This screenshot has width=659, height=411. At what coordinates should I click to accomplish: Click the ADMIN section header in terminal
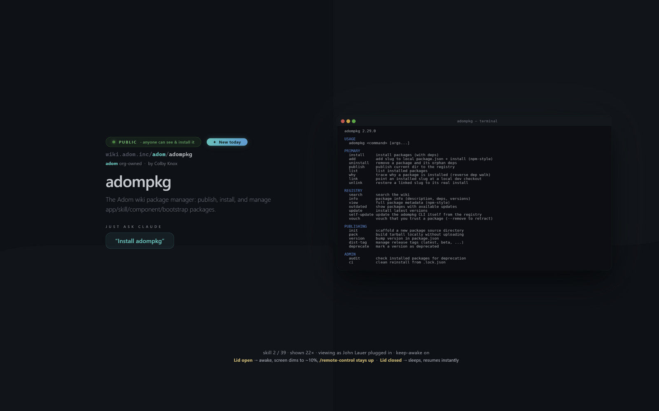point(350,254)
